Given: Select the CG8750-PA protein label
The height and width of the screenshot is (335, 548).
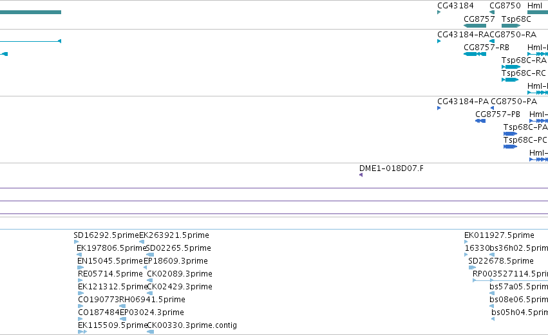Looking at the screenshot, I should [514, 102].
